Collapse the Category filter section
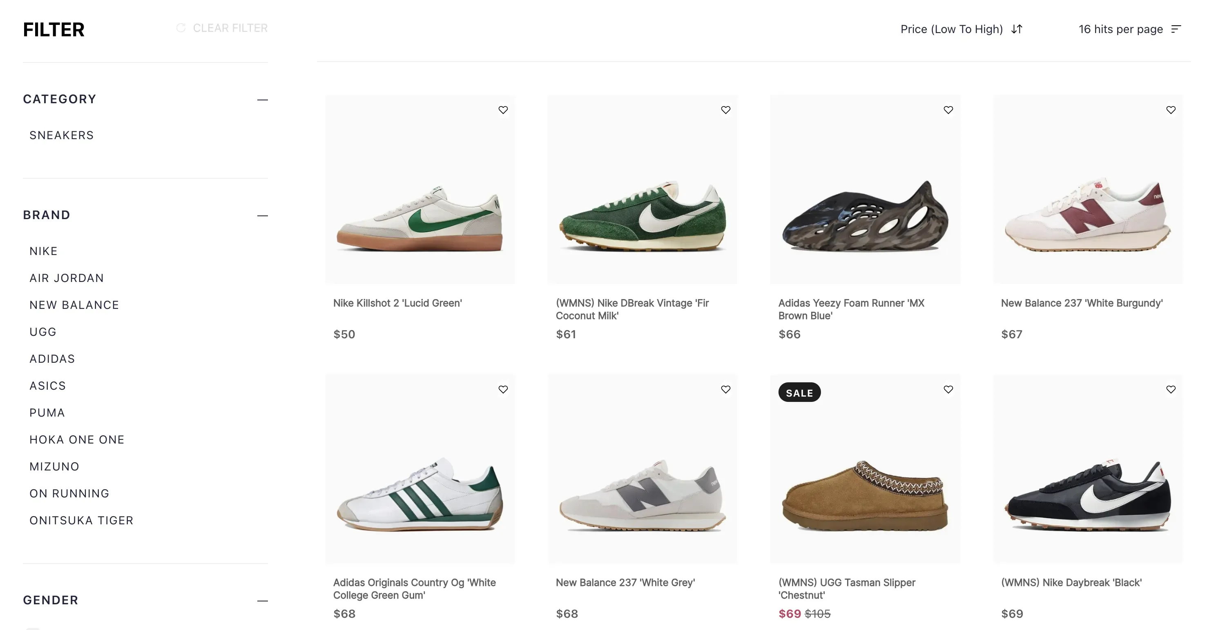The width and height of the screenshot is (1209, 630). coord(262,100)
